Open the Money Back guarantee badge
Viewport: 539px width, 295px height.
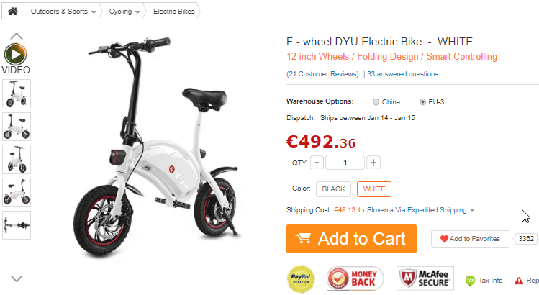[x=355, y=278]
